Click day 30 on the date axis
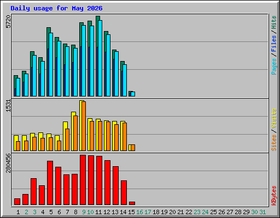 point(254,212)
